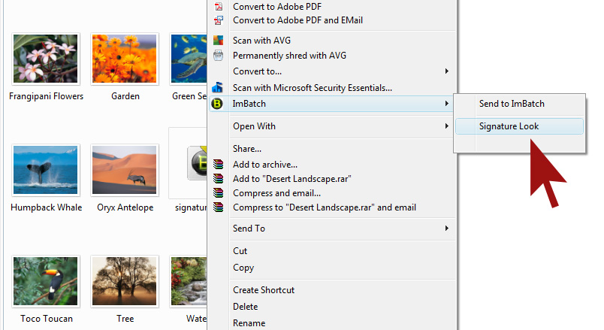Click Create Shortcut in the context menu
Screen dimensions: 604x330
tap(263, 290)
